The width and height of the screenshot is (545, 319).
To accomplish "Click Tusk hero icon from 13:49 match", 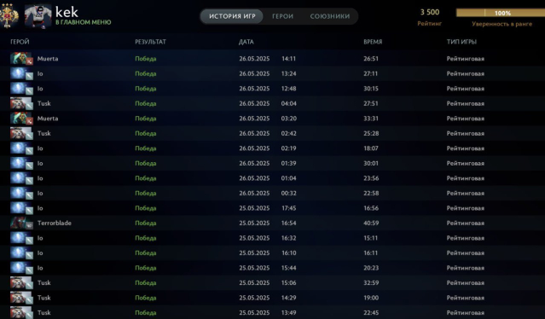I will [21, 312].
